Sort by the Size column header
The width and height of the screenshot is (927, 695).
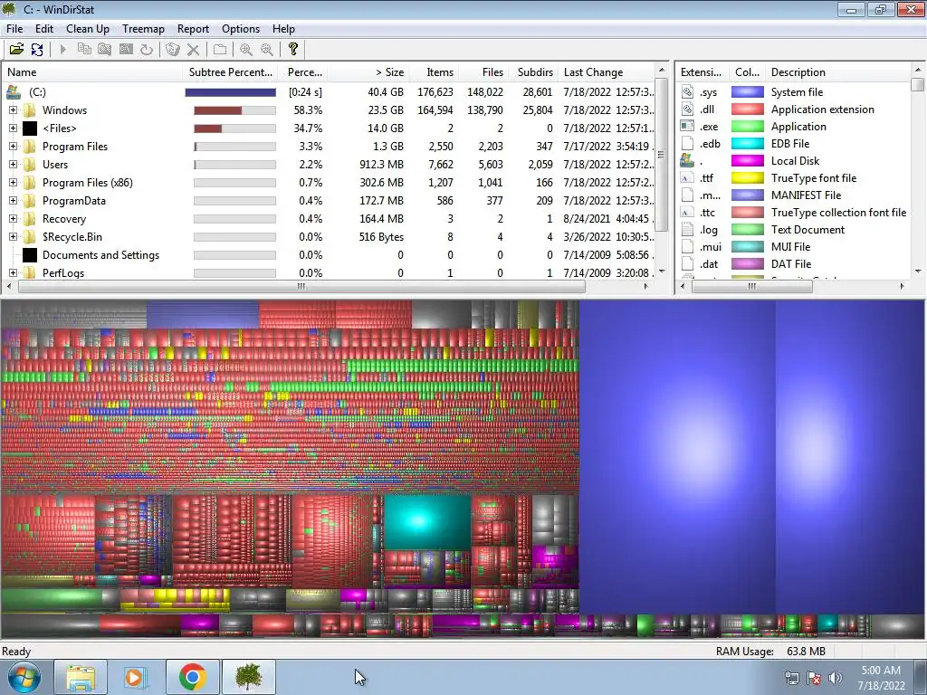click(x=368, y=72)
